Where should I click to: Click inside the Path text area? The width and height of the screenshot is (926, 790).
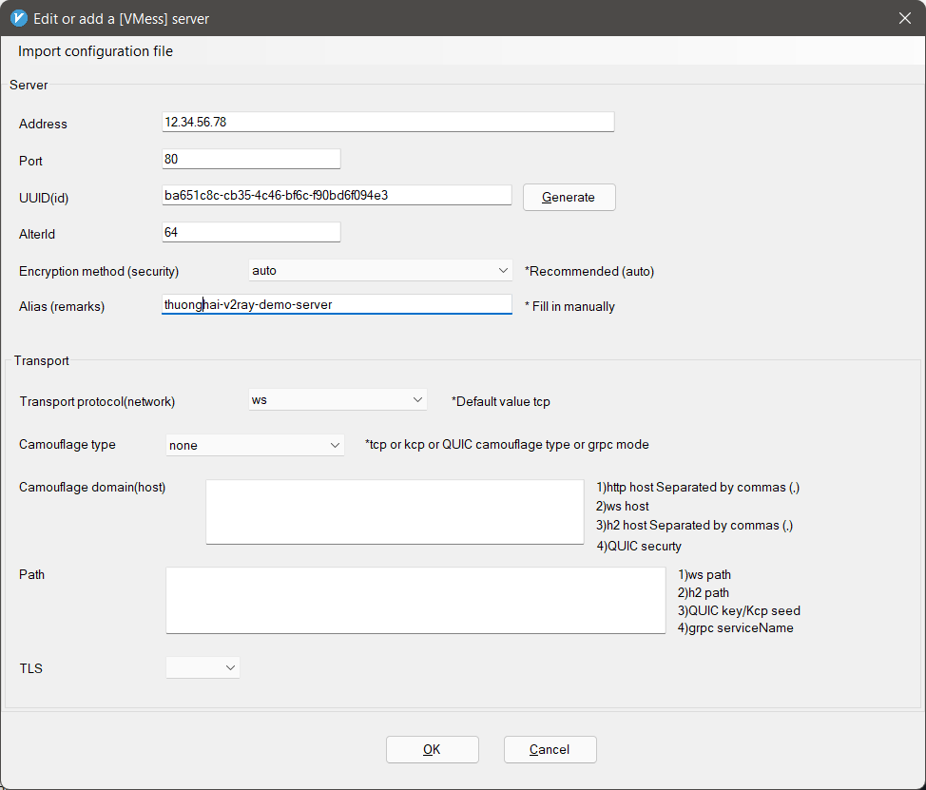click(x=415, y=599)
